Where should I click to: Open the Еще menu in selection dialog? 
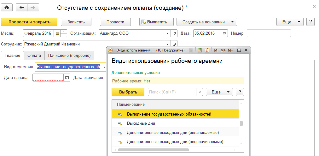pos(219,92)
